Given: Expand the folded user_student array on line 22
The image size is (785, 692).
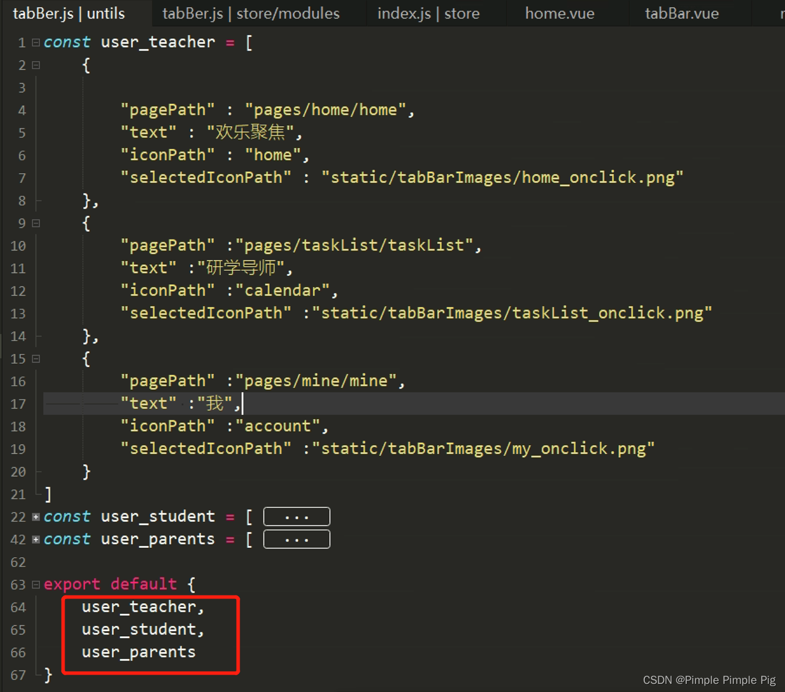Looking at the screenshot, I should [x=36, y=517].
